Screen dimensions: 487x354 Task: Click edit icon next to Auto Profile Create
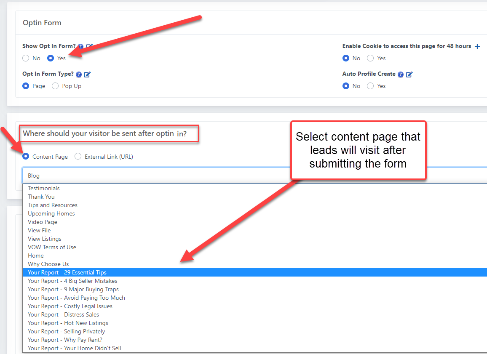coord(409,75)
